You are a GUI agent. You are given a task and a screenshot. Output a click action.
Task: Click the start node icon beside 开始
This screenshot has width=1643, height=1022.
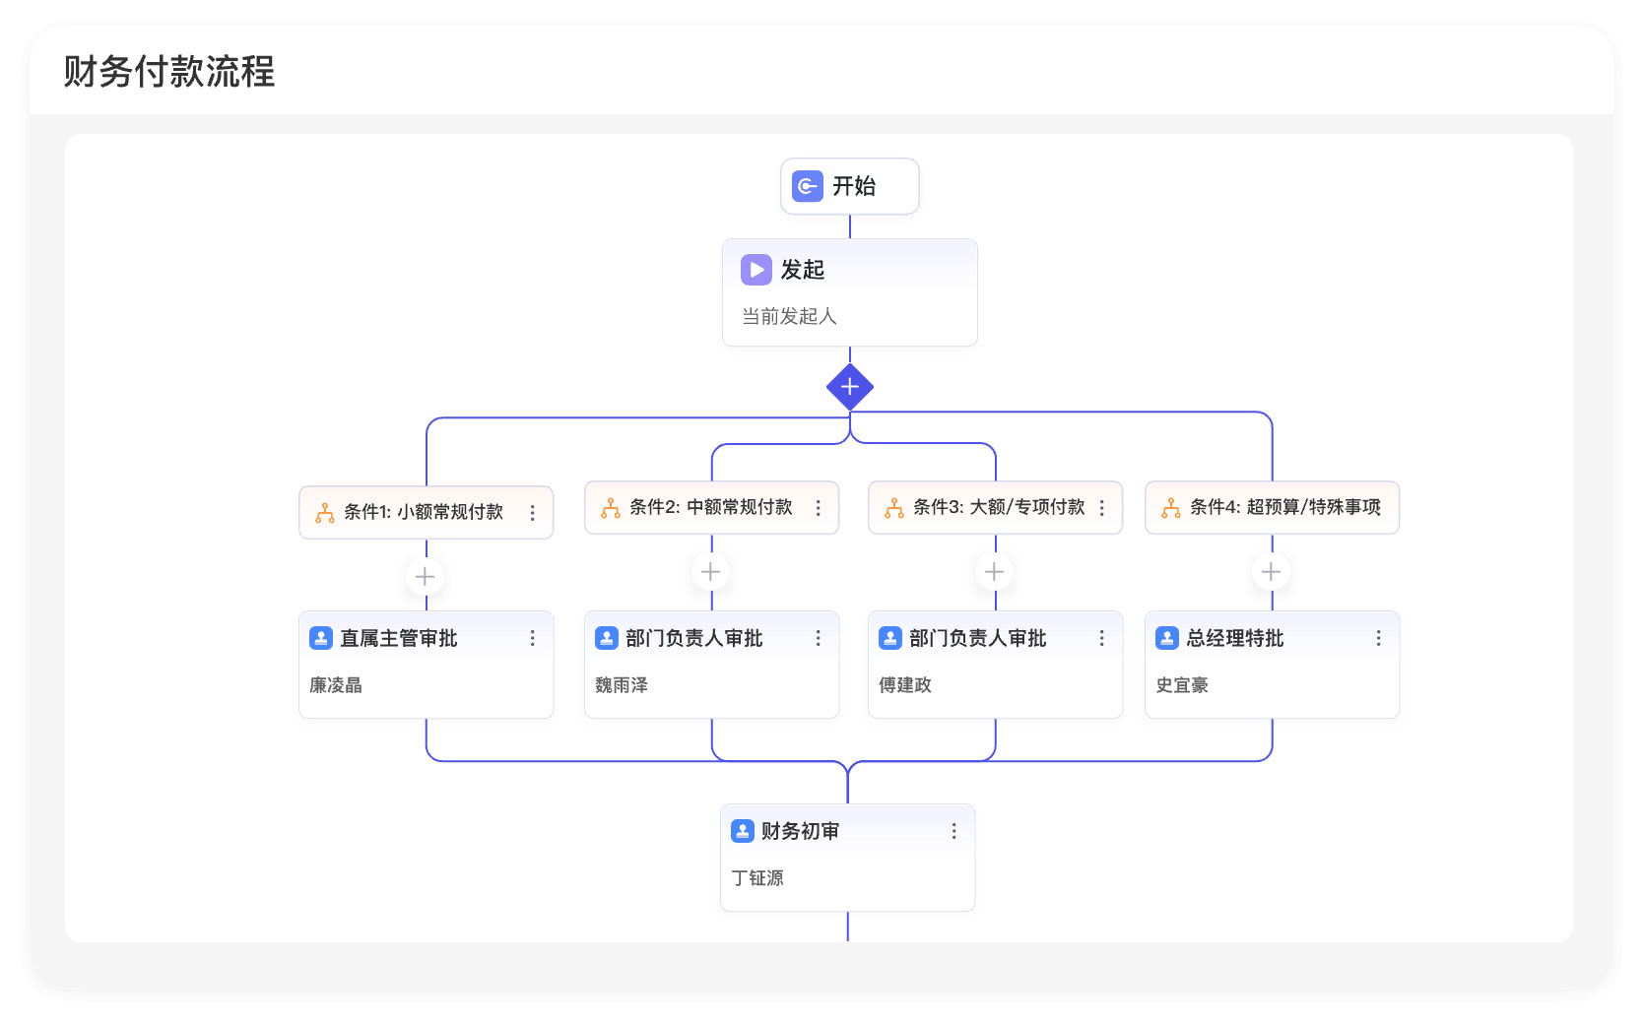(x=808, y=186)
